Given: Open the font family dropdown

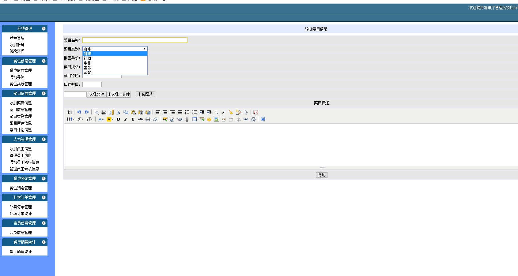Looking at the screenshot, I should click(x=80, y=119).
